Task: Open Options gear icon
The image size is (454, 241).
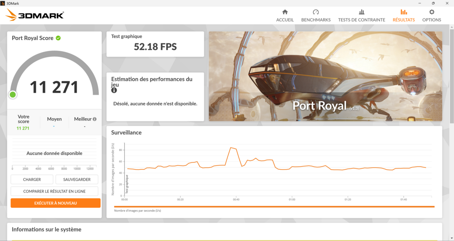Action: (432, 12)
